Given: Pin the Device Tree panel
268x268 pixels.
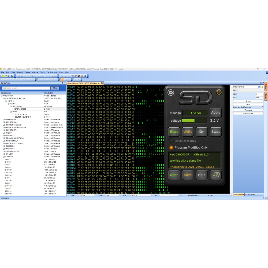Looking at the screenshot, I should point(62,83).
